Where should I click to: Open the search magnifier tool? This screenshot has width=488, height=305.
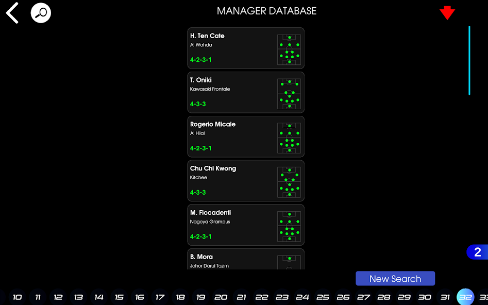click(41, 12)
